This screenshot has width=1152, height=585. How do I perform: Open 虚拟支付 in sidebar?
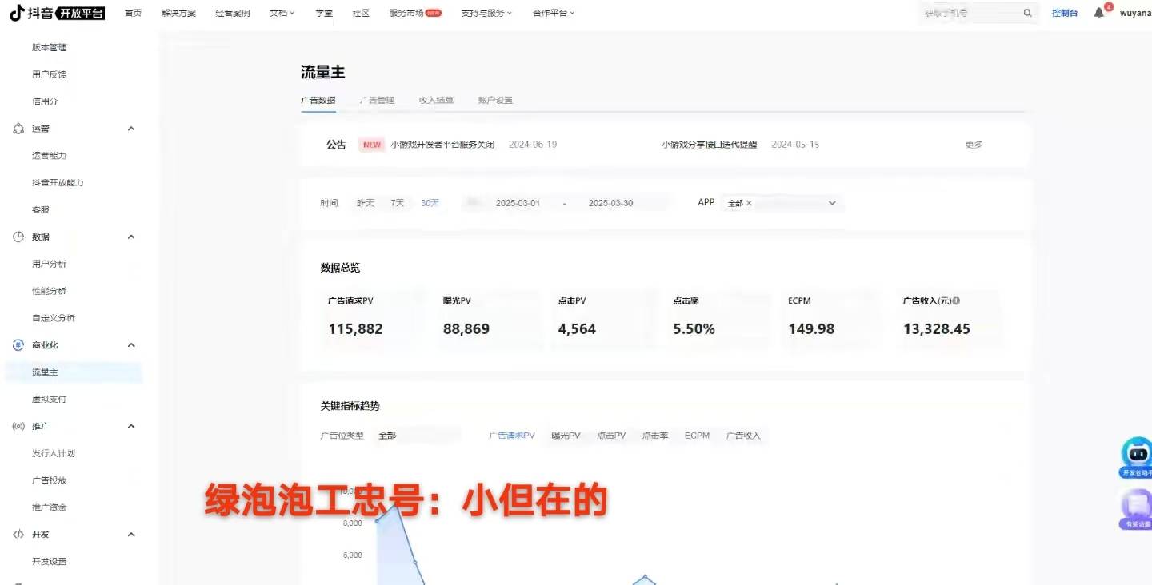coord(50,399)
